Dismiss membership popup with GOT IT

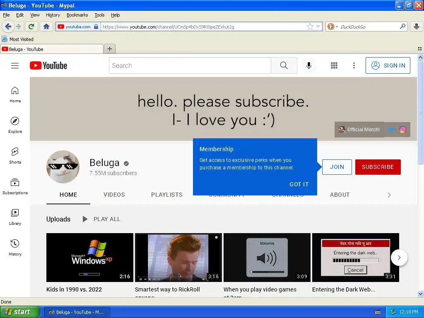299,184
